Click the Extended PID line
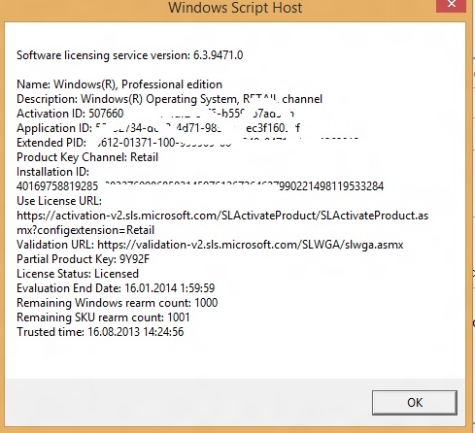This screenshot has height=433, width=475. pos(187,143)
